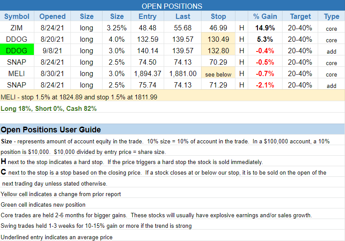
Task: Click the hard stop explanation line
Action: tap(132, 162)
